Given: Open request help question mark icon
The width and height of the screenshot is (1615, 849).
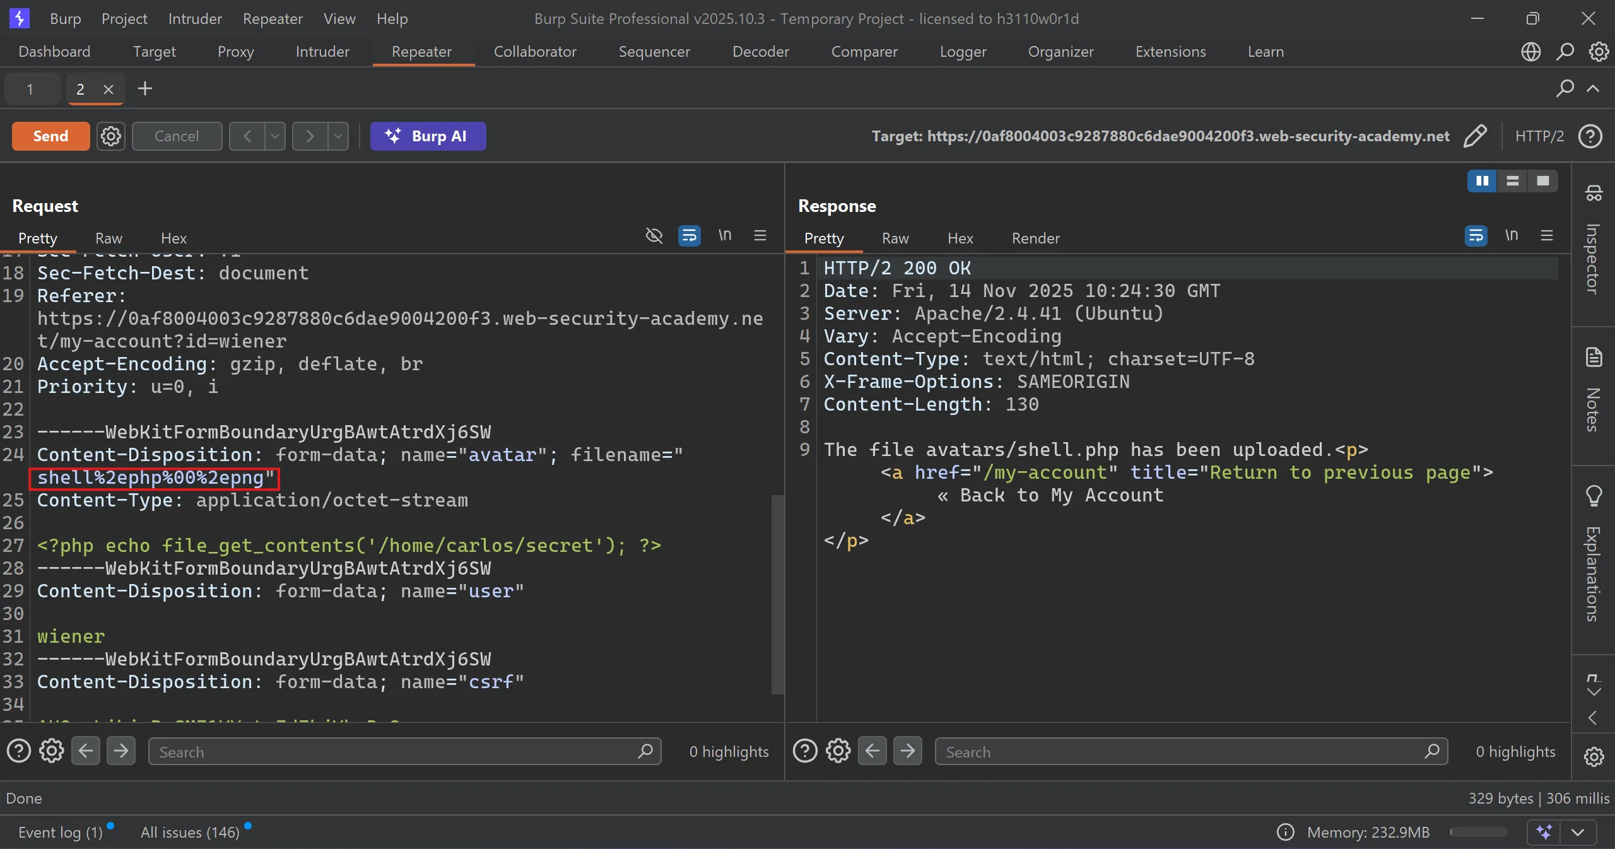Looking at the screenshot, I should click(18, 751).
